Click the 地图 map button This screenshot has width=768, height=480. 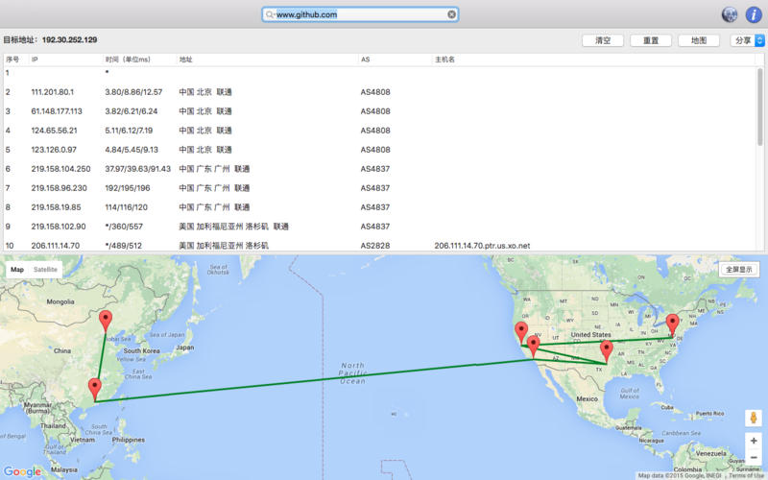(698, 40)
